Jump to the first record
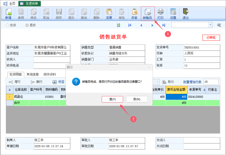Image resolution: width=226 pixels, height=155 pixels. pos(130,25)
